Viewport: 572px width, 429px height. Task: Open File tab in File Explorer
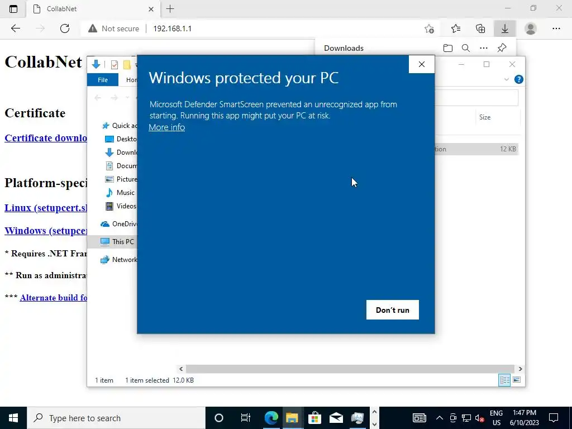pyautogui.click(x=103, y=79)
